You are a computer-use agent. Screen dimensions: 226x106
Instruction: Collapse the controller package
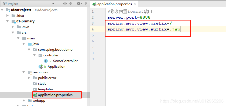pyautogui.click(x=35, y=55)
